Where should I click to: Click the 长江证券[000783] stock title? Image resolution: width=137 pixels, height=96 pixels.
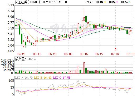click(27, 2)
